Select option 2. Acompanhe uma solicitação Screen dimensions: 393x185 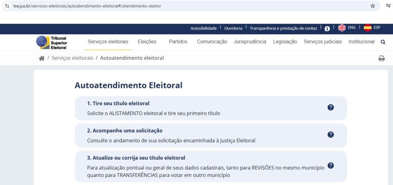point(211,136)
